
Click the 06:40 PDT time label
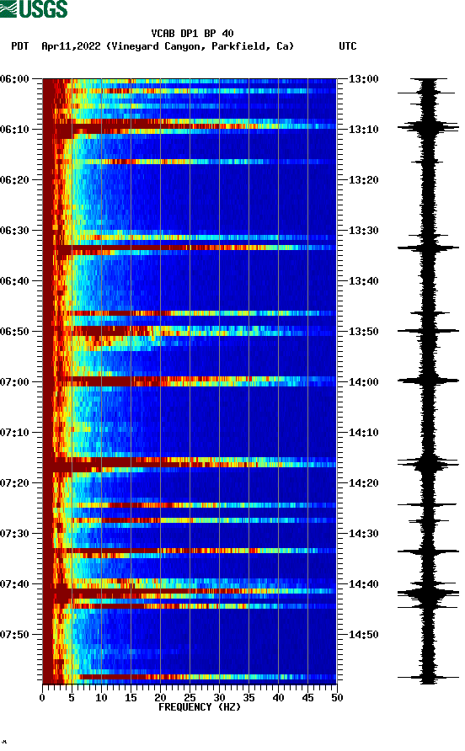pyautogui.click(x=14, y=281)
